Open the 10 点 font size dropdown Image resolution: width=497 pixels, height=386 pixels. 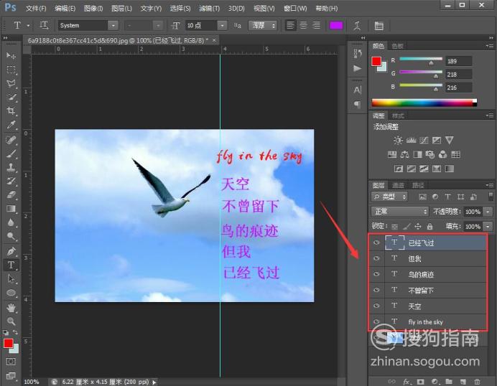click(222, 25)
